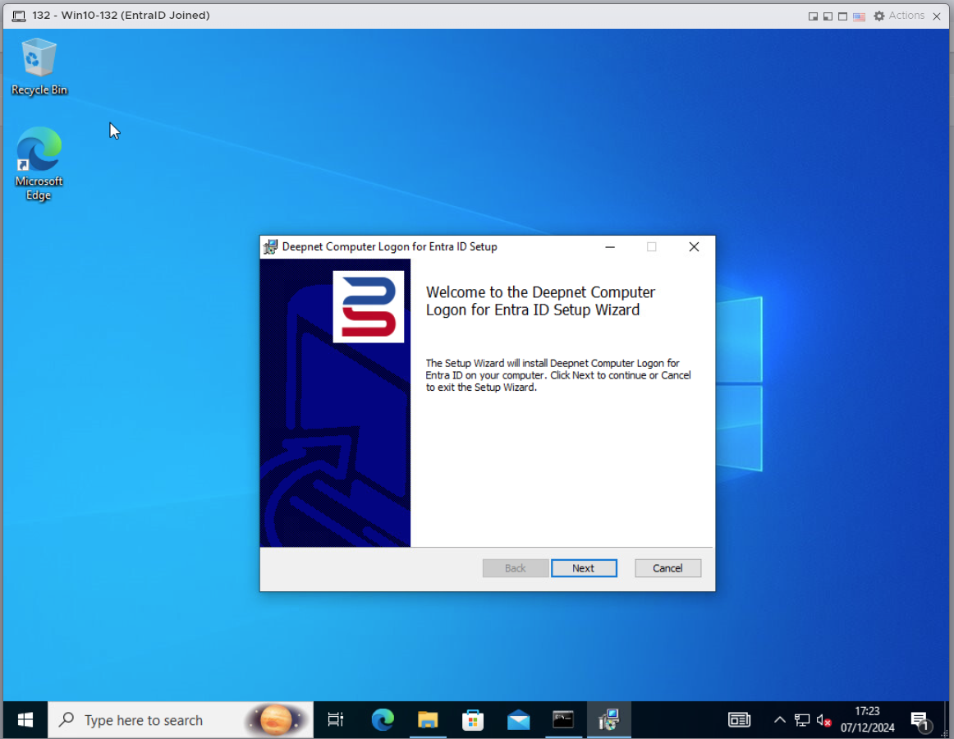Viewport: 954px width, 739px height.
Task: Select the US flag keyboard layout icon
Action: (859, 16)
